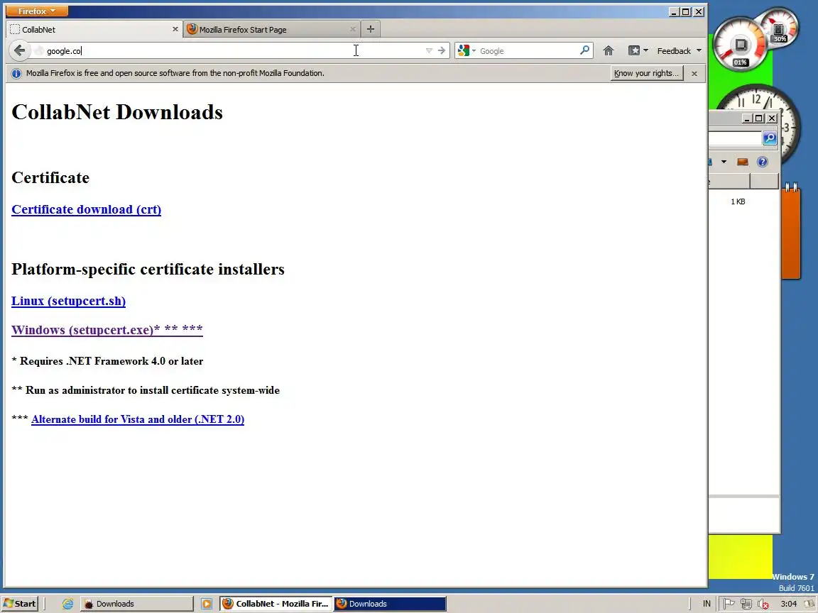Click the 1 KB size cell
The image size is (818, 613).
click(738, 201)
